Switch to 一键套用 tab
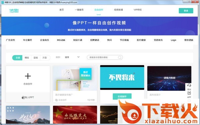 pyautogui.click(x=79, y=10)
